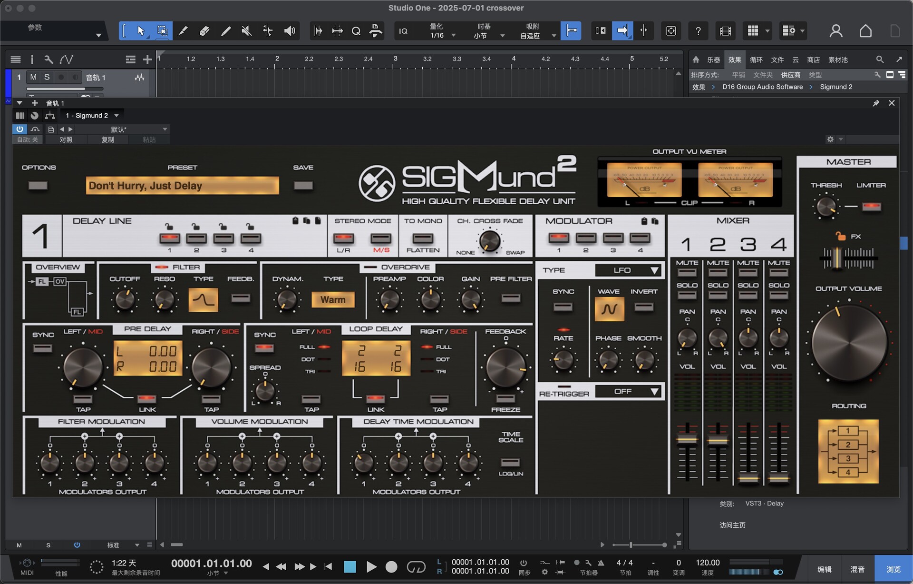Switch to 素材池 browser tab
Viewport: 913px width, 584px height.
(x=838, y=60)
